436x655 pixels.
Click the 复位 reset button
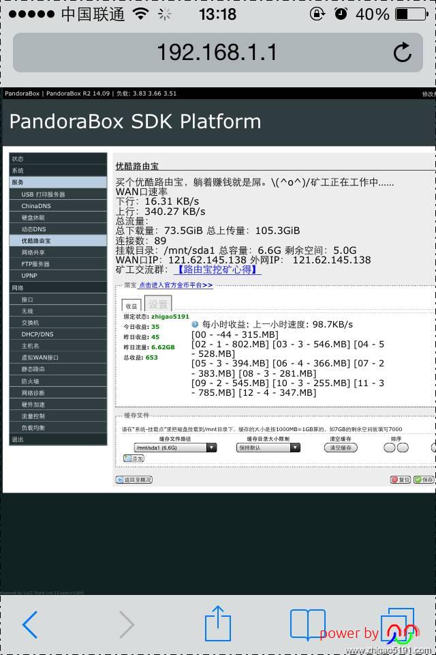pyautogui.click(x=401, y=480)
